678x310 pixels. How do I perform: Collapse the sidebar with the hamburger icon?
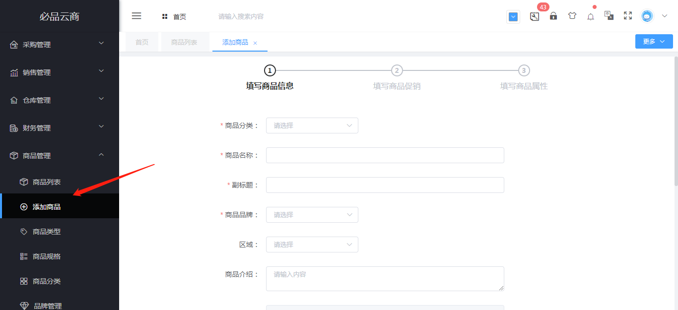tap(136, 16)
